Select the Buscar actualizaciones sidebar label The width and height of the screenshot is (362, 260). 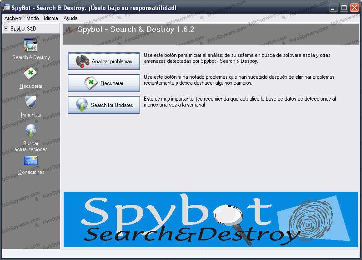[x=31, y=146]
